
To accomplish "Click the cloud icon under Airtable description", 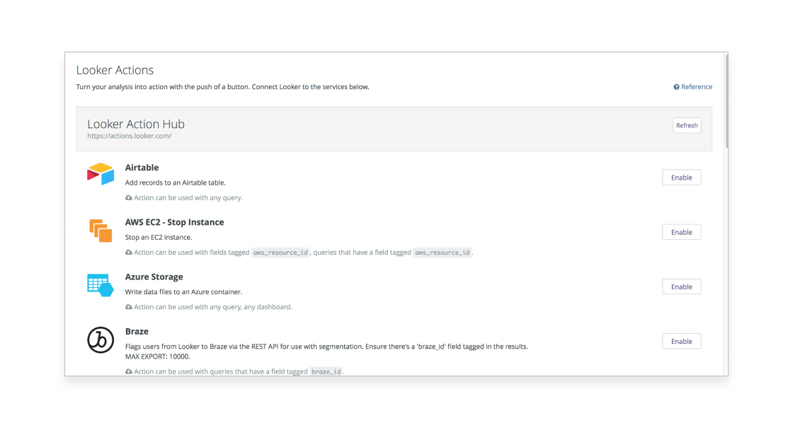I will (129, 197).
